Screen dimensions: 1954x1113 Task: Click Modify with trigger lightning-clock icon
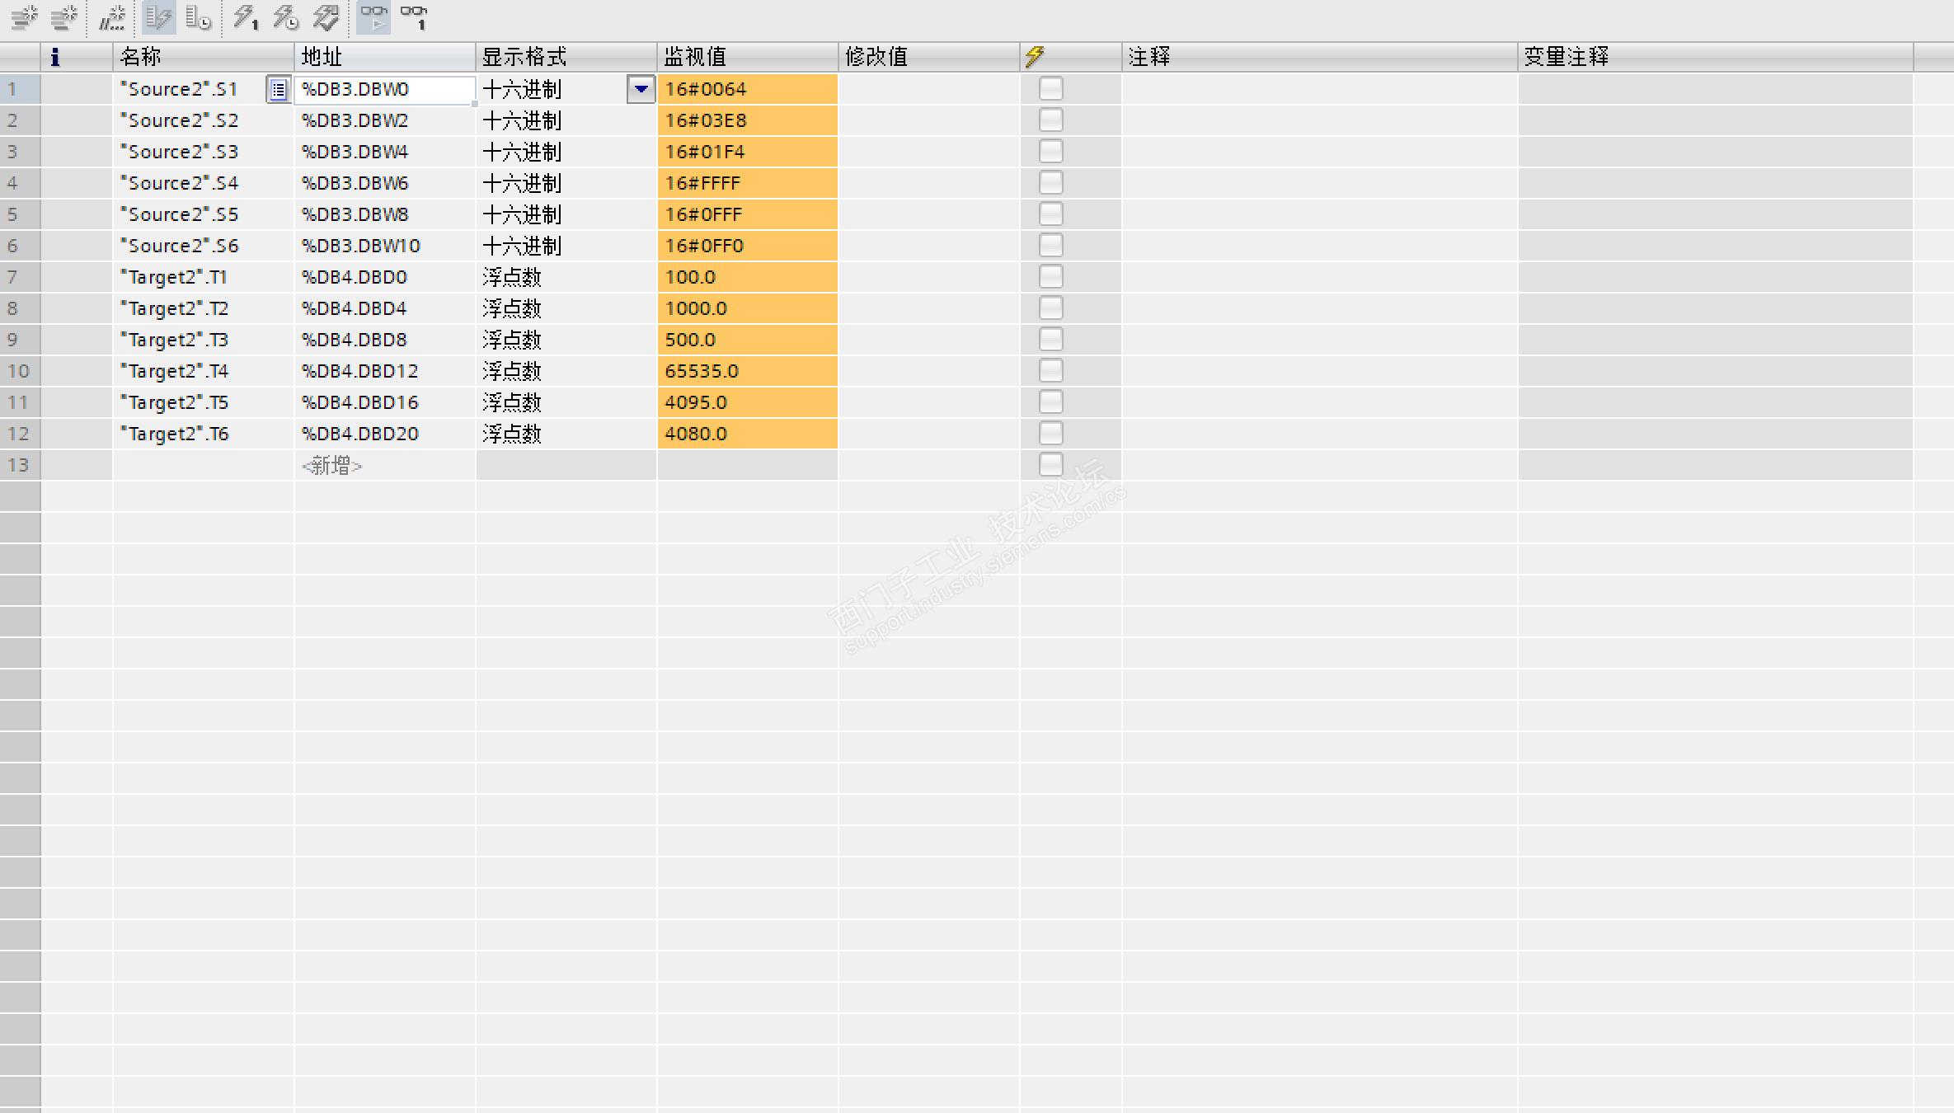(x=285, y=17)
